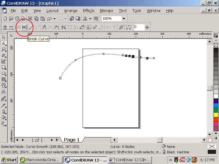Viewport: 219px width, 164px height.
Task: Switch to the Page 1 tab
Action: 72,140
